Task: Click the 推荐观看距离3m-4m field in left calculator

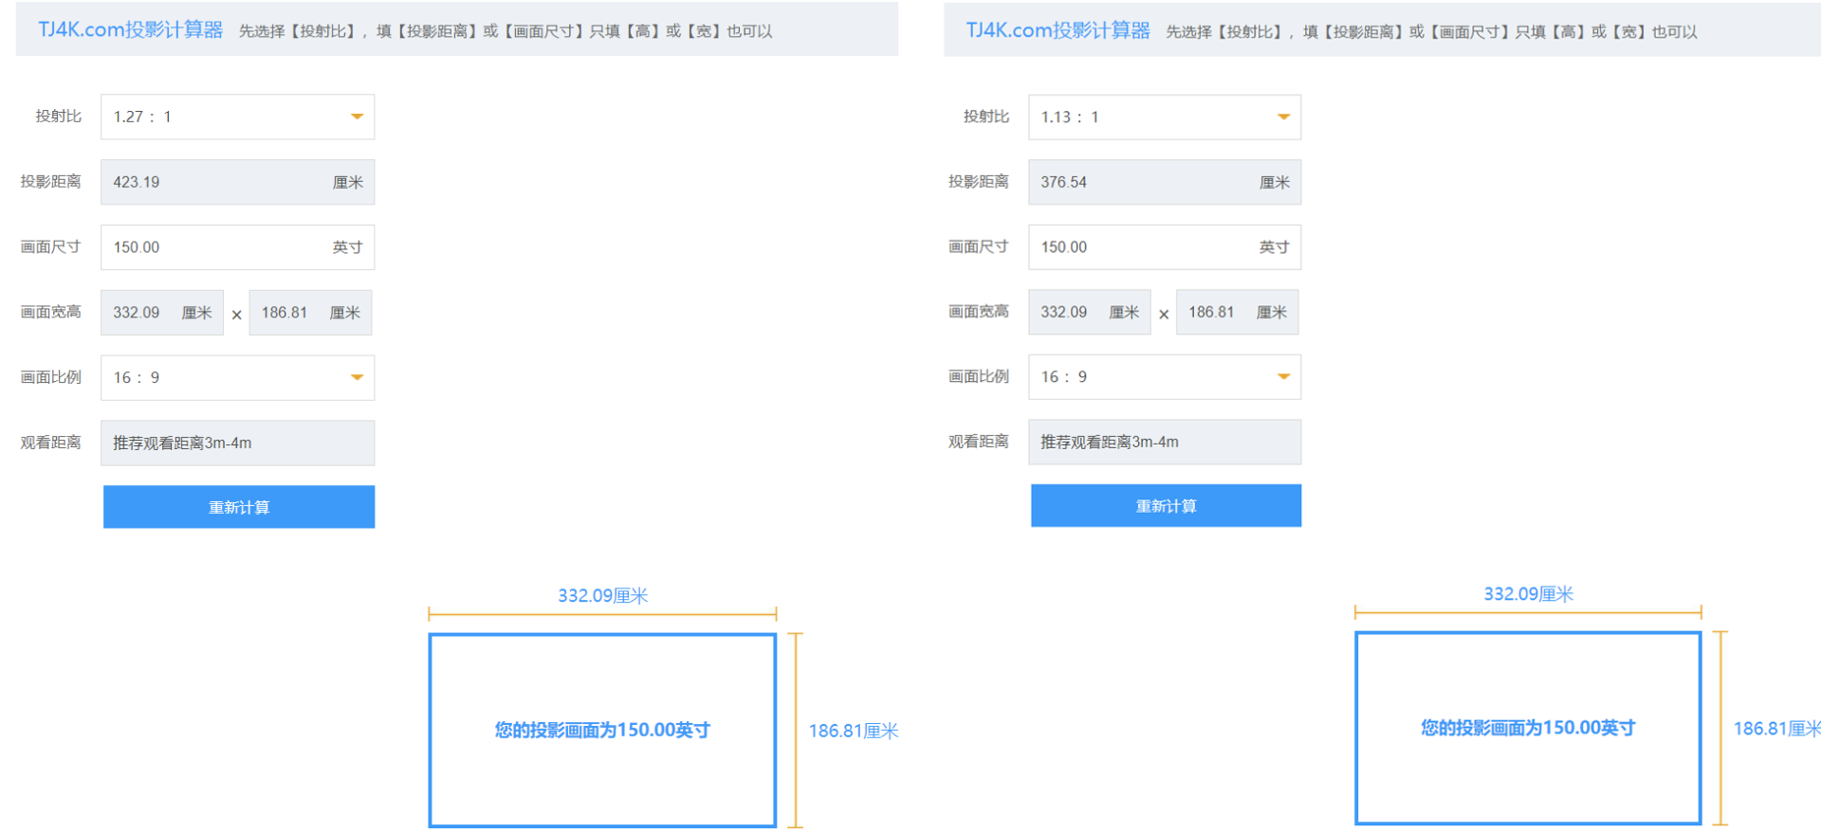Action: click(x=237, y=443)
